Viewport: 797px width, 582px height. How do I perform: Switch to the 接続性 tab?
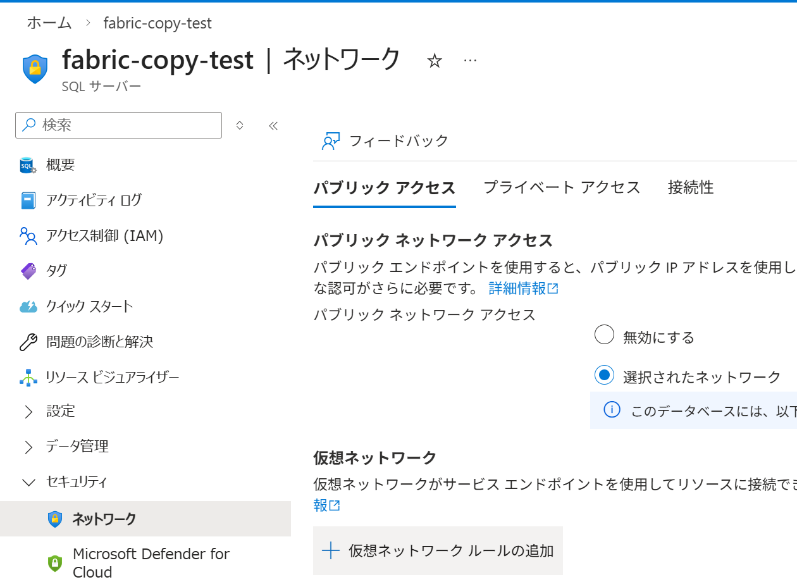point(691,187)
